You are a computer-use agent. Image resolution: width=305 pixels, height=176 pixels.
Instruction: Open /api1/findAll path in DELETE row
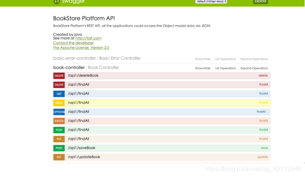click(78, 85)
